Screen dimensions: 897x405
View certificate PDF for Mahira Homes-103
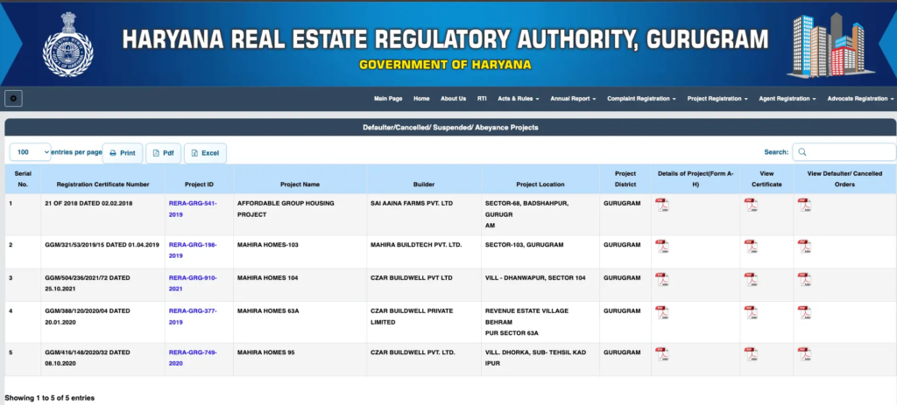point(751,246)
